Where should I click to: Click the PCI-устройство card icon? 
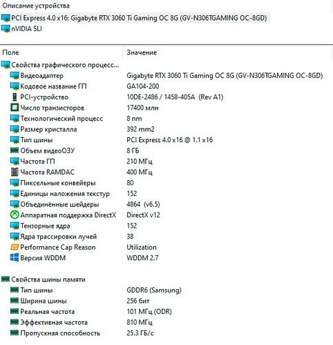15,97
